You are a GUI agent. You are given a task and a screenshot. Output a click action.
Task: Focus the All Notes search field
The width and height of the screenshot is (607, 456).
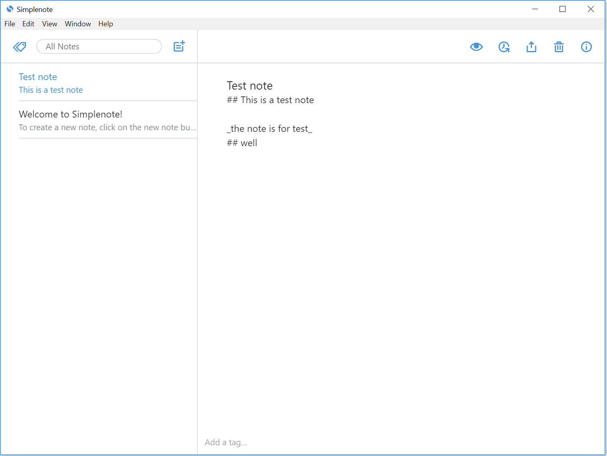coord(99,47)
